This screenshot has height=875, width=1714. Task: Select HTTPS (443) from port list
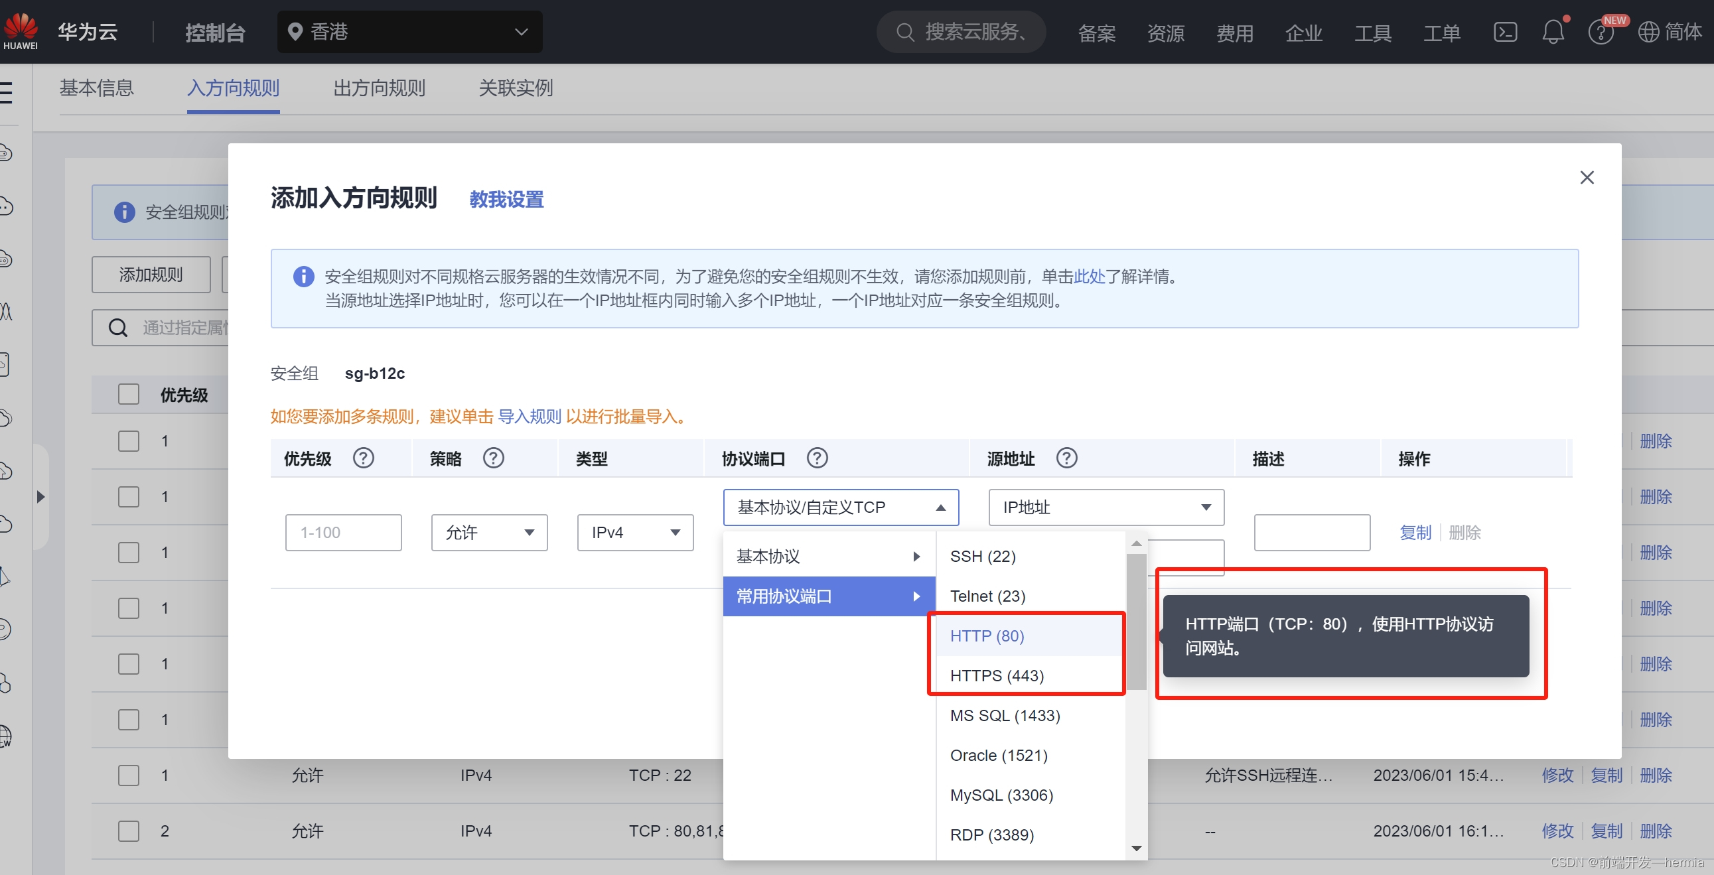pyautogui.click(x=997, y=676)
